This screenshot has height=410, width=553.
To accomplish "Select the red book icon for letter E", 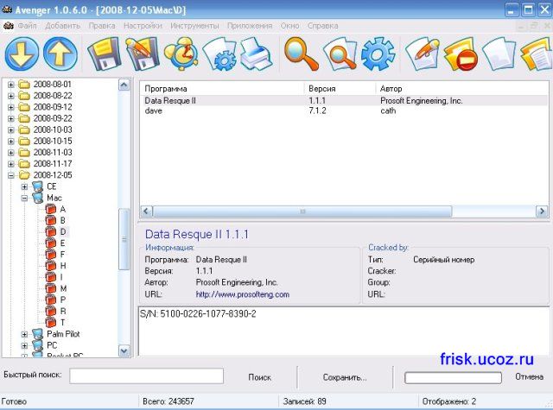I will 51,243.
